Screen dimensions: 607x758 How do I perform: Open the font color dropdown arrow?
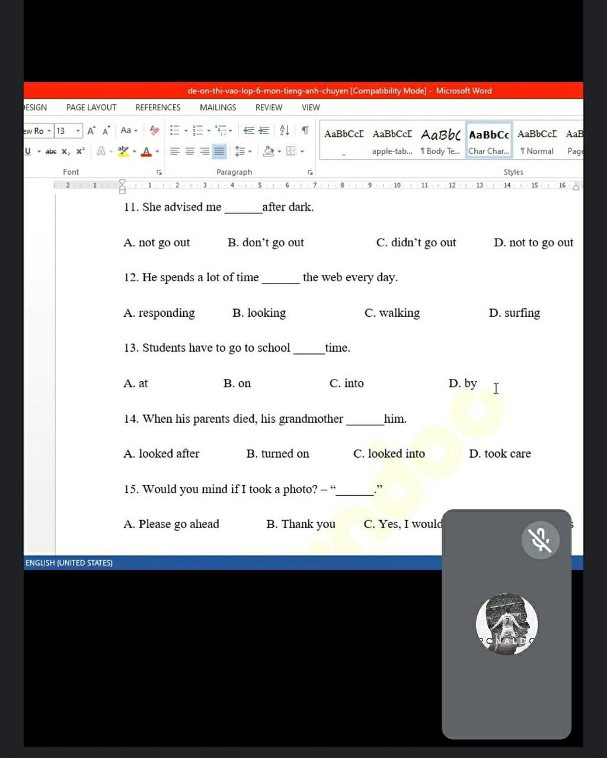click(157, 152)
